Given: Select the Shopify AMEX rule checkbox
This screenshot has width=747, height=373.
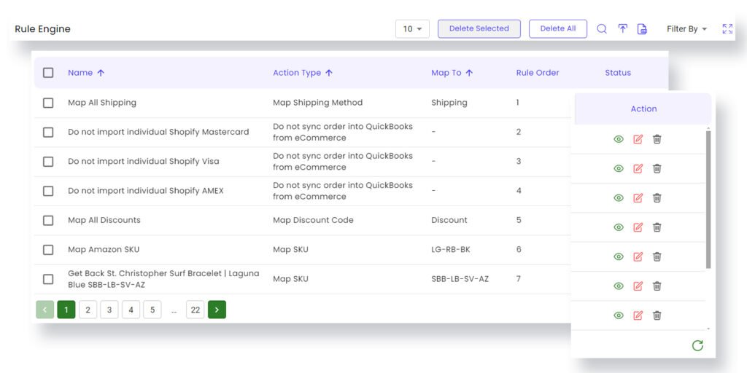Looking at the screenshot, I should [48, 191].
